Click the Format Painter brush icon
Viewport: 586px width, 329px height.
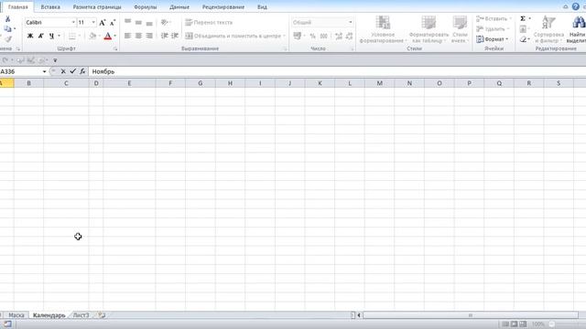click(8, 38)
